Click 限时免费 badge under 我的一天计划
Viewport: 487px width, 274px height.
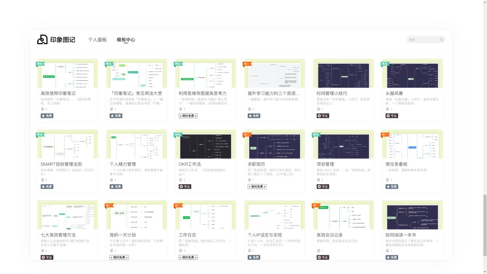119,257
